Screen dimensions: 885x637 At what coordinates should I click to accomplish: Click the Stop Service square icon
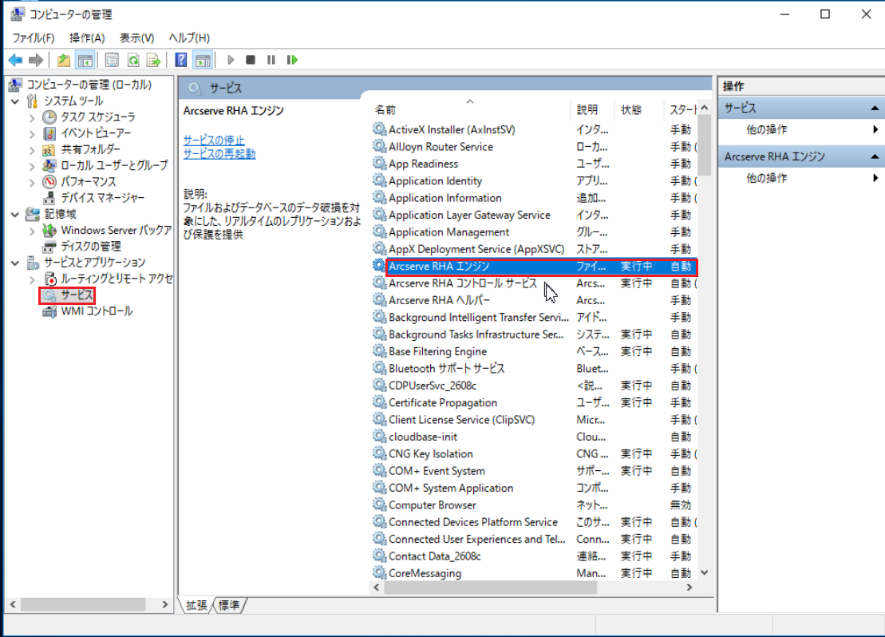pos(251,60)
